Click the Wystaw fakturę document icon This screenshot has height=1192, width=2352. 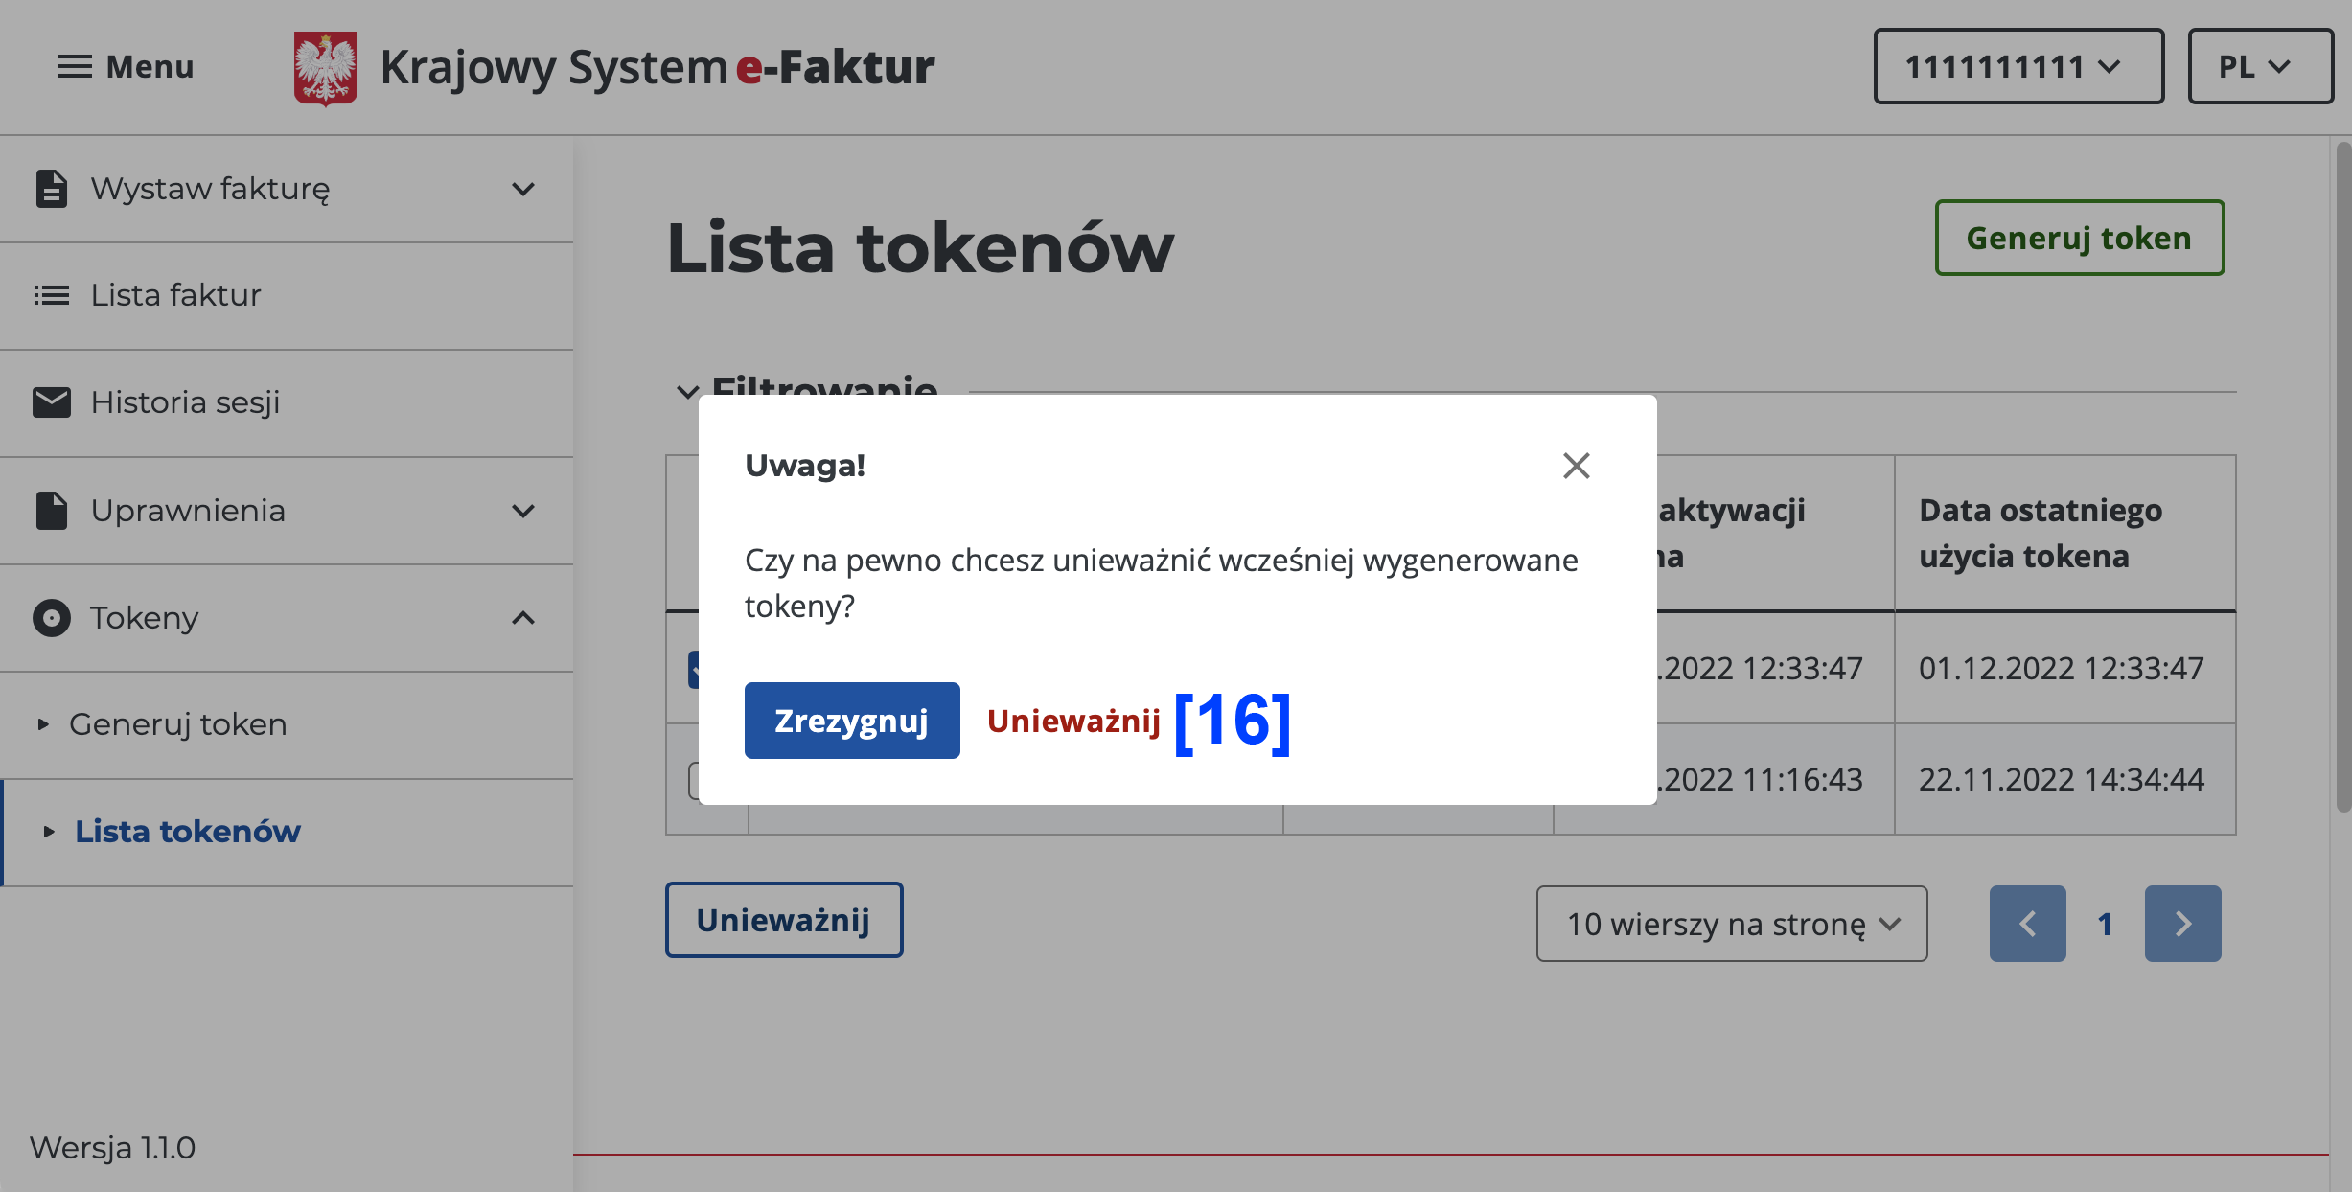point(52,189)
